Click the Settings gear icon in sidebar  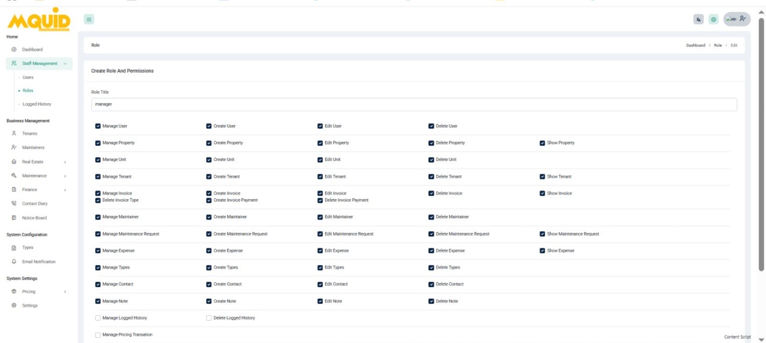(x=14, y=305)
